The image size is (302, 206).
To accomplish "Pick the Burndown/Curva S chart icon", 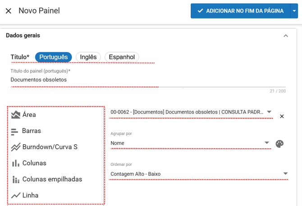I will pyautogui.click(x=16, y=147).
